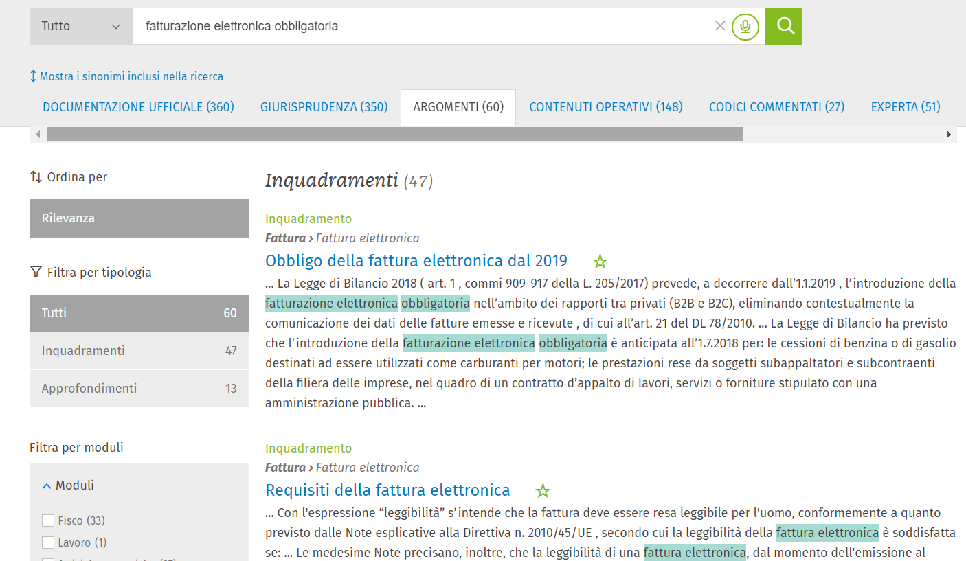The height and width of the screenshot is (561, 966).
Task: Check the Fisco (33) module checkbox
Action: [48, 520]
